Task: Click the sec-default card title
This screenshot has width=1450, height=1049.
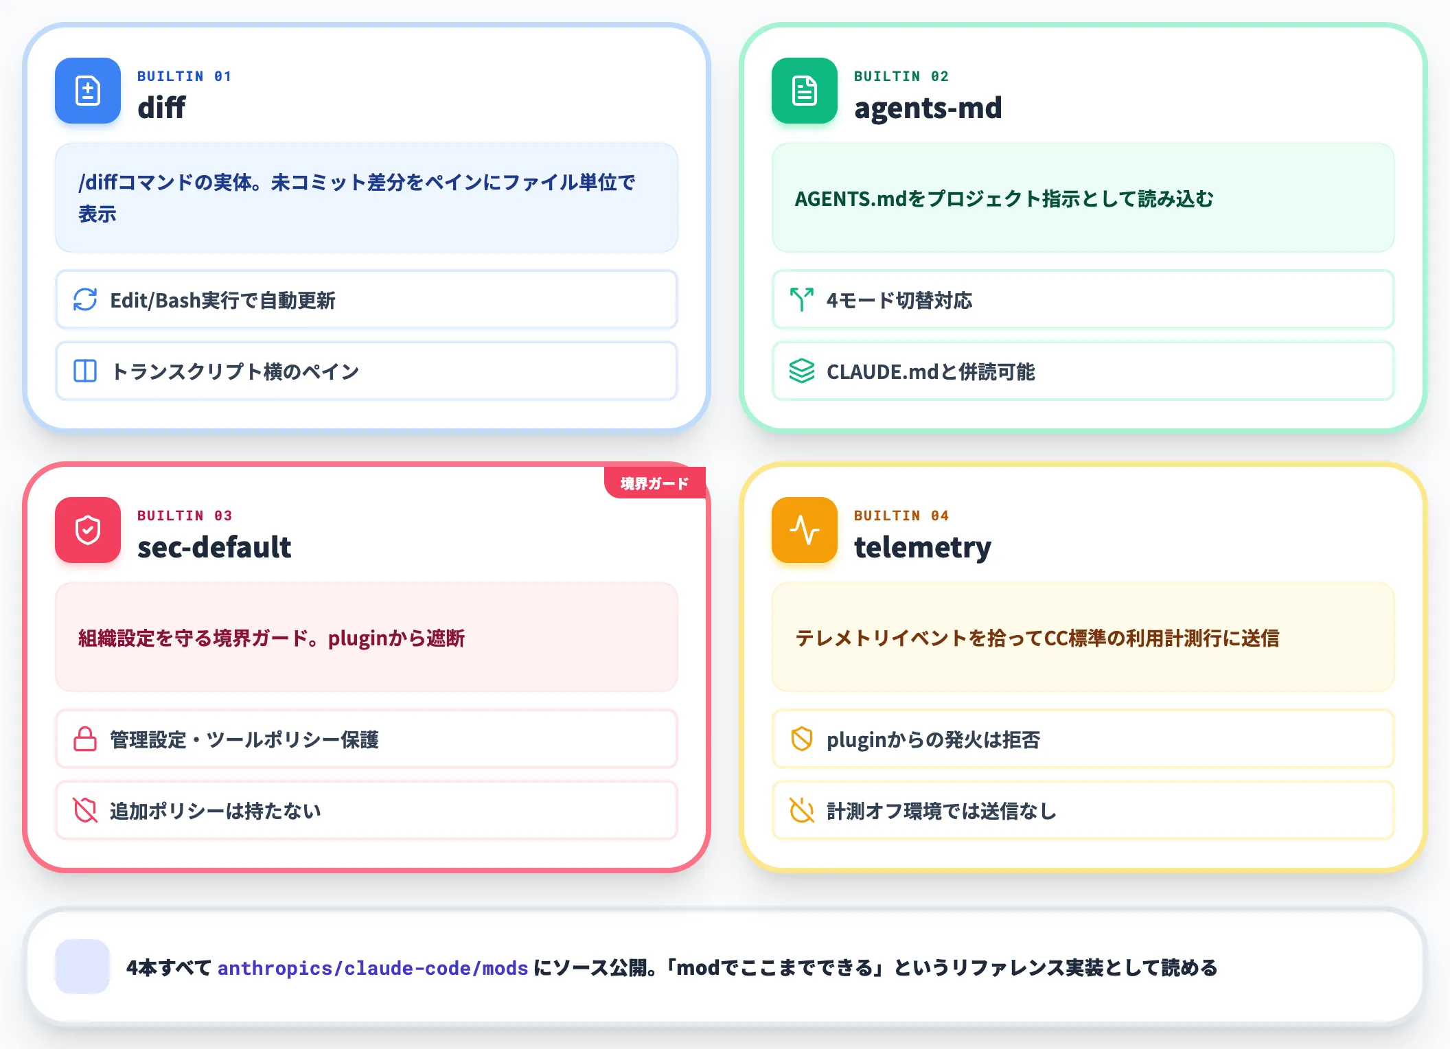Action: coord(214,547)
